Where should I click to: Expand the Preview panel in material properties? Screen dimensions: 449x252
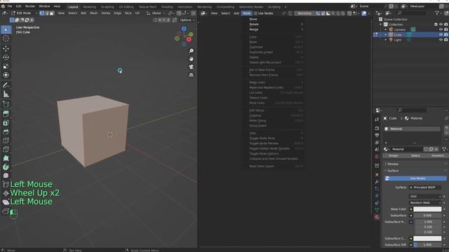point(393,164)
